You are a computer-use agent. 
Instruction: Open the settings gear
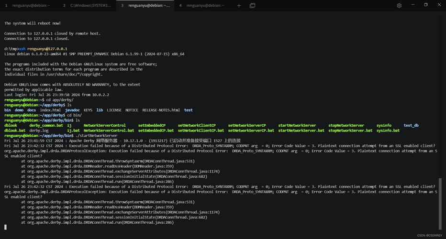coord(399,6)
